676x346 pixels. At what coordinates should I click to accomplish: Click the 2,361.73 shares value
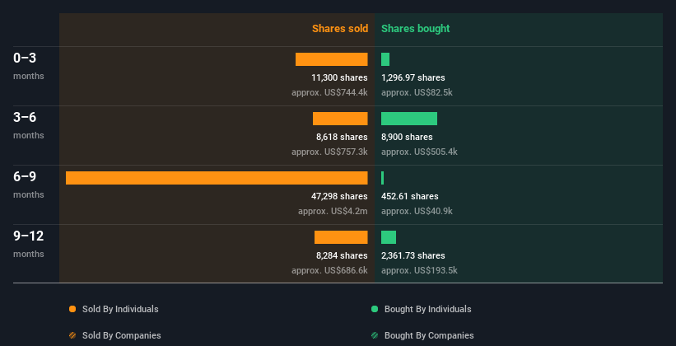click(x=413, y=256)
